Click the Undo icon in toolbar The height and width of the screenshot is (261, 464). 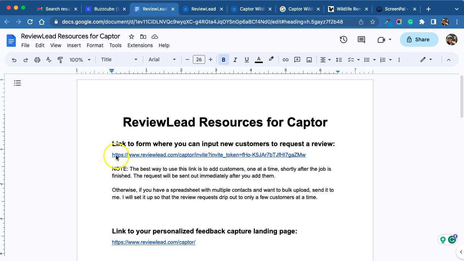point(14,60)
